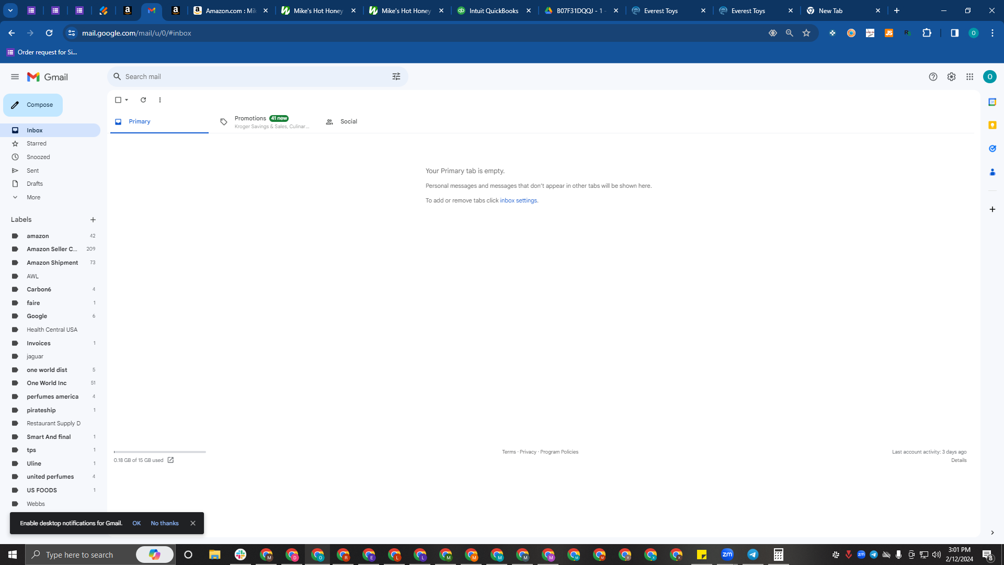The image size is (1004, 565).
Task: Open Google Tasks side panel icon
Action: (992, 149)
